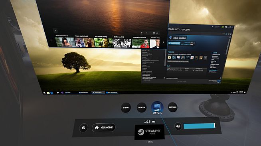This screenshot has height=146, width=261.
Task: Adjust the blue volume slider
Action: (200, 126)
